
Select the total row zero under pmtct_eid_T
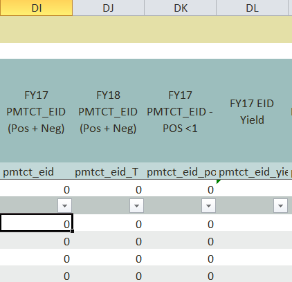point(108,189)
